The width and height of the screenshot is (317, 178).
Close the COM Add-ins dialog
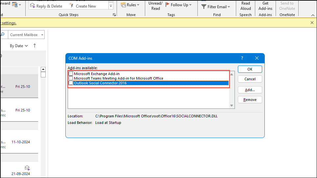tap(257, 58)
